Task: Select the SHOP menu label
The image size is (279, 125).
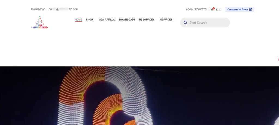Action: [x=89, y=20]
